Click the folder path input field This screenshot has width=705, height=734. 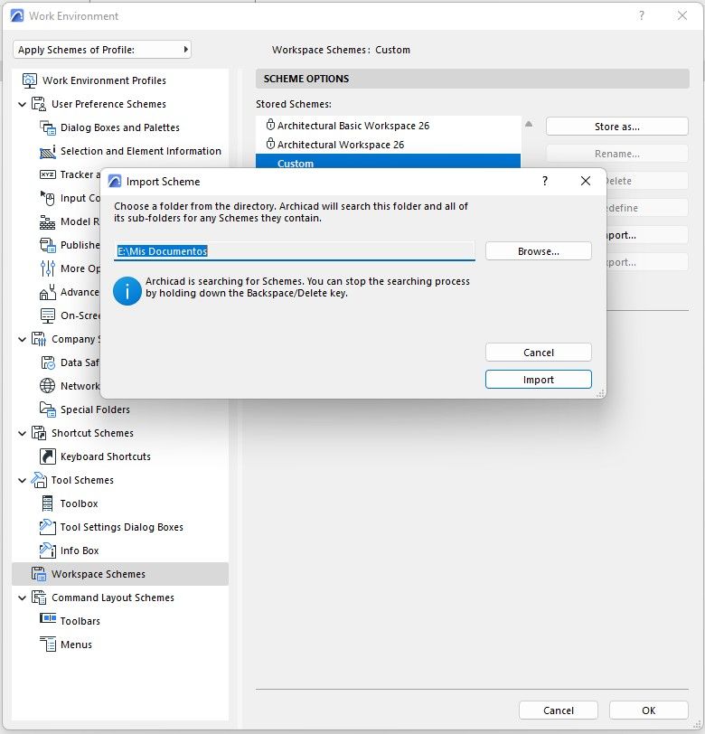click(295, 251)
